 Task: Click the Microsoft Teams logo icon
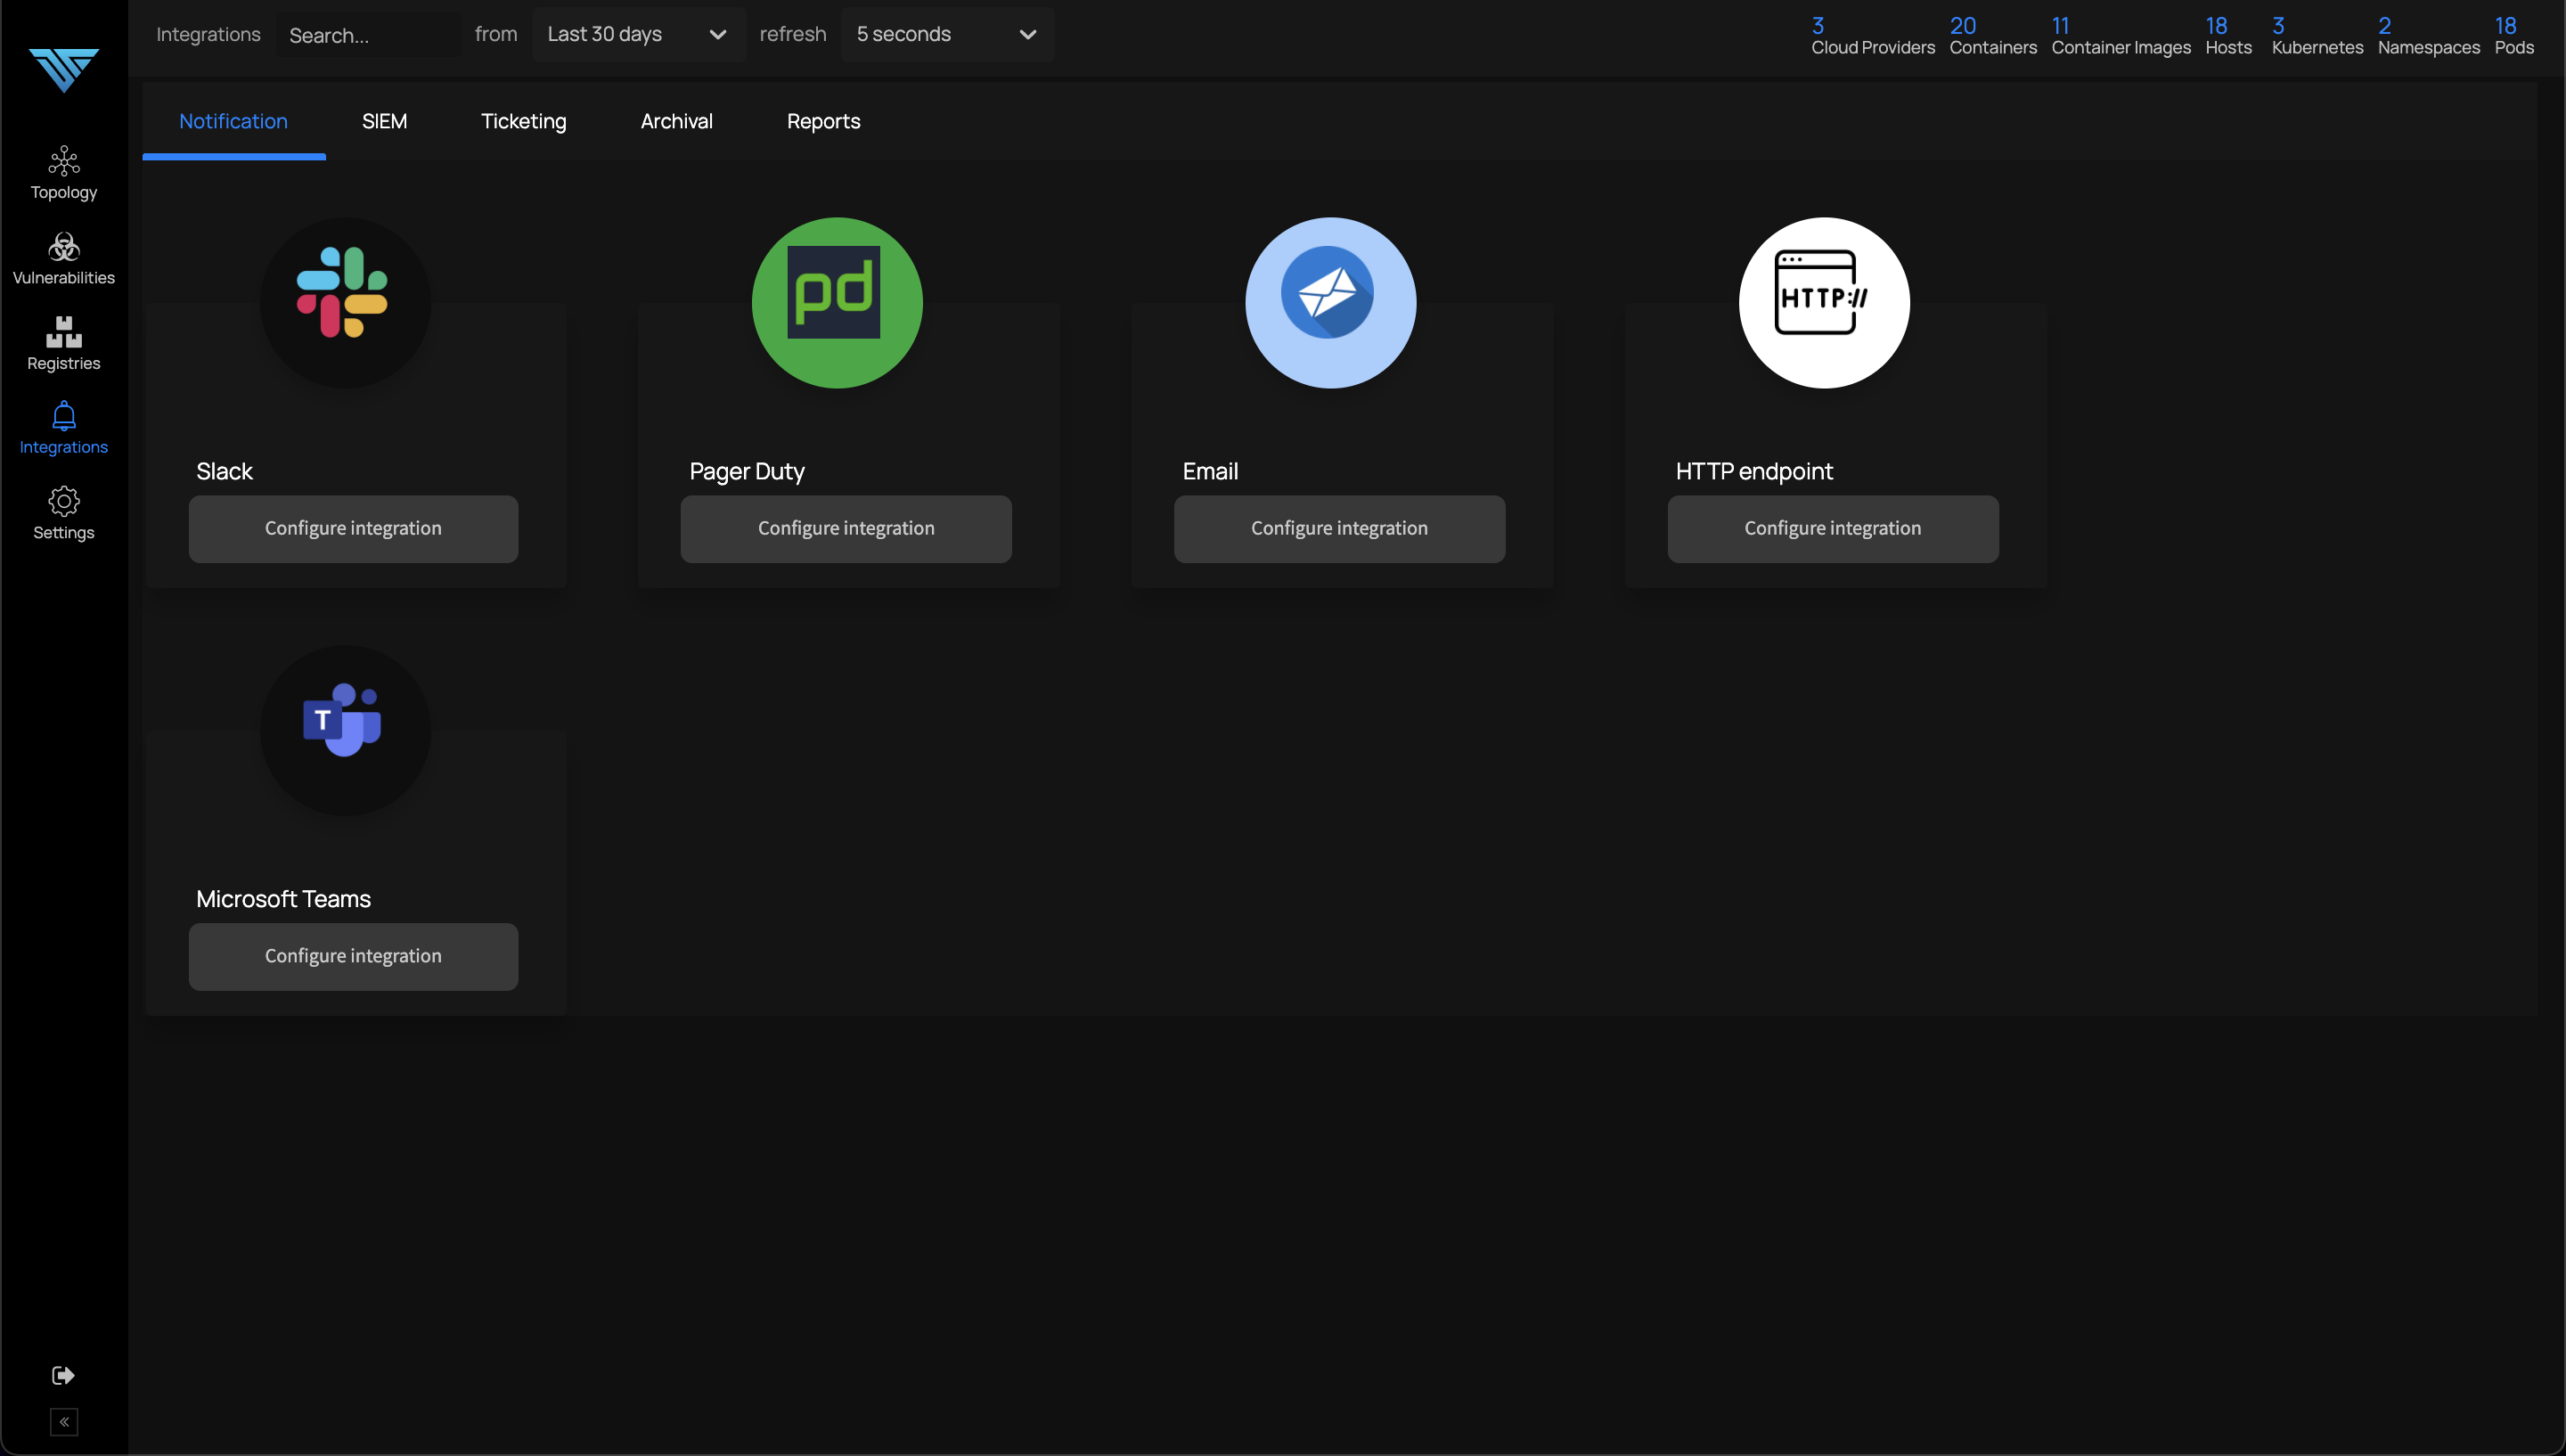pos(343,720)
